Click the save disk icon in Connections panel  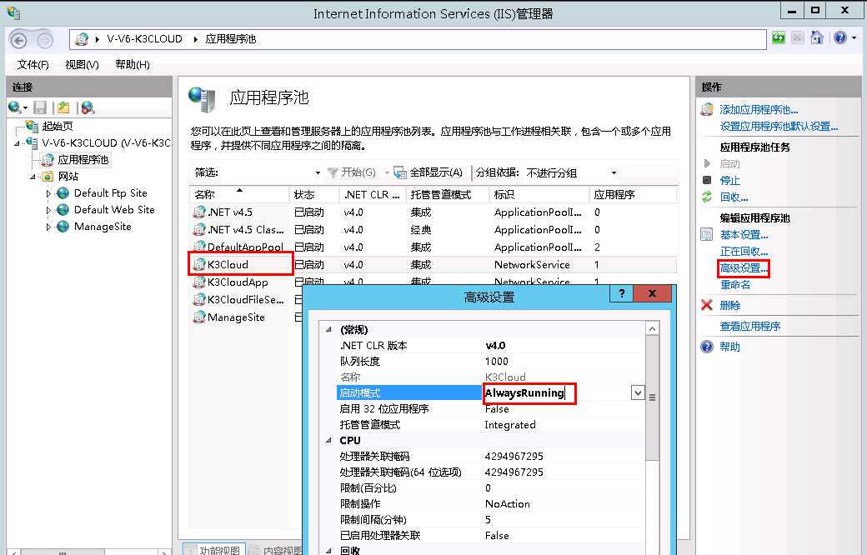(40, 107)
